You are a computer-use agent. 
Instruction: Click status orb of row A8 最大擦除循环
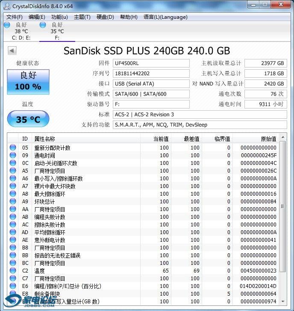point(13,194)
